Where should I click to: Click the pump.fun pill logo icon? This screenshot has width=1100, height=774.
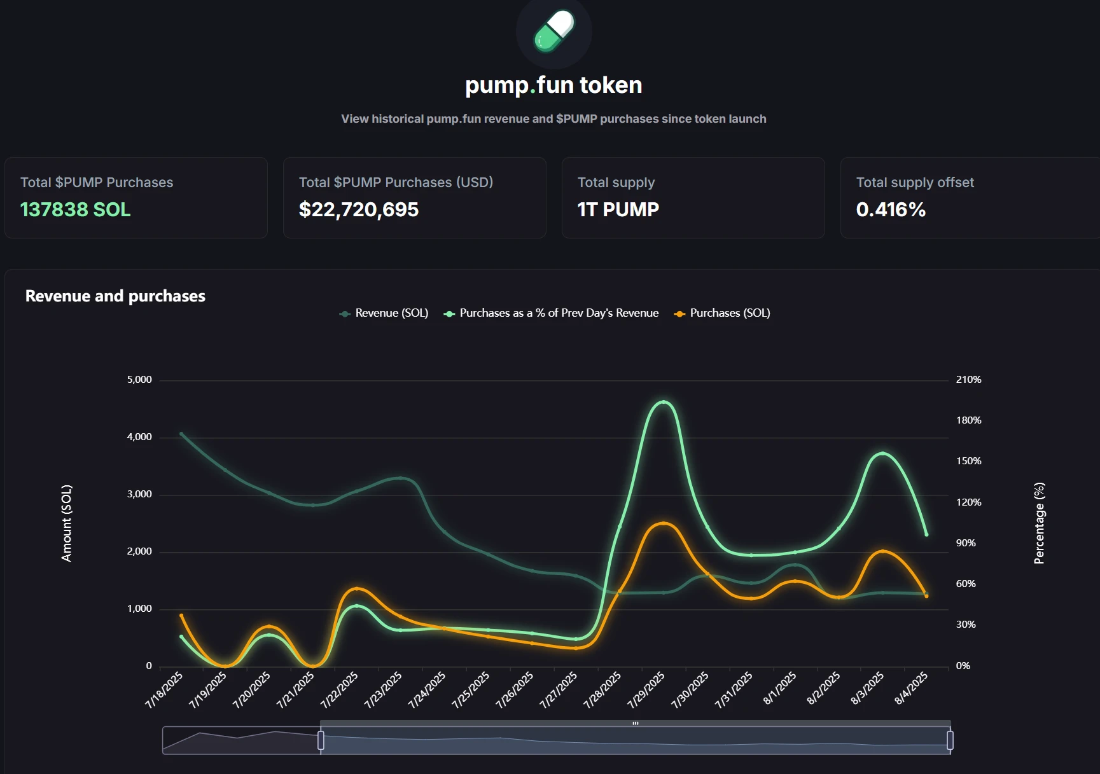coord(552,32)
